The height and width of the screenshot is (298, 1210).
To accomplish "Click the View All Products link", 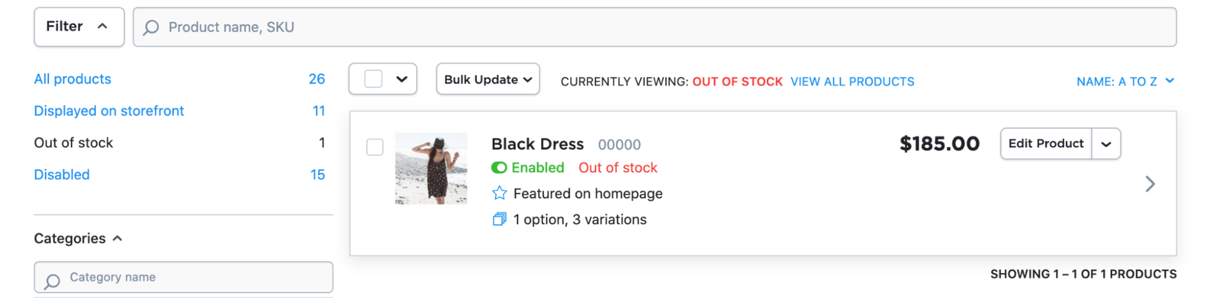I will [x=852, y=82].
